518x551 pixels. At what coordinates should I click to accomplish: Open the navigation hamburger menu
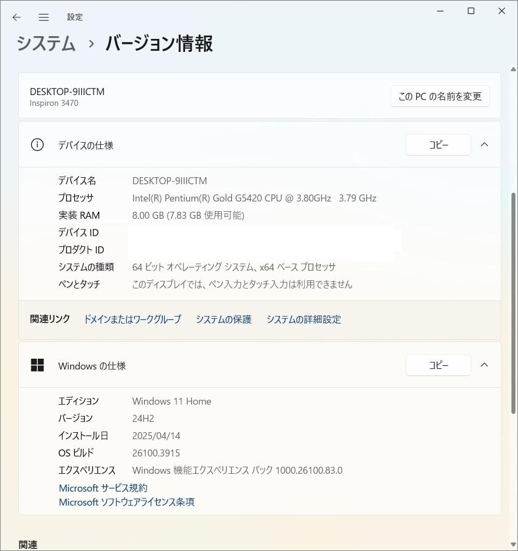point(43,17)
